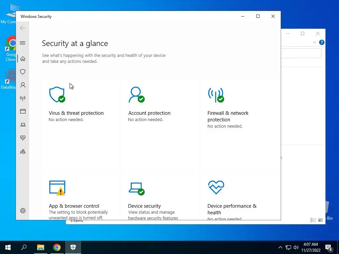This screenshot has height=254, width=339.
Task: Open the Firewall & network protection title
Action: pos(228,116)
